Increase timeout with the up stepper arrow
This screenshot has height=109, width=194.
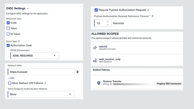tap(108, 22)
